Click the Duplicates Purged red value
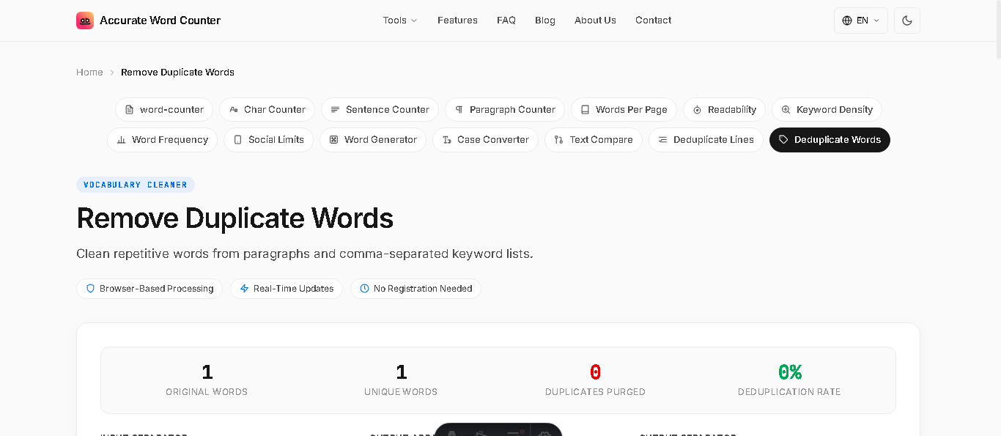The width and height of the screenshot is (1001, 436). click(x=596, y=372)
